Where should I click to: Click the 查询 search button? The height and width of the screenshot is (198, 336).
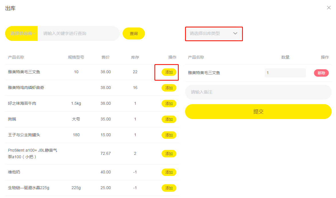tap(134, 33)
